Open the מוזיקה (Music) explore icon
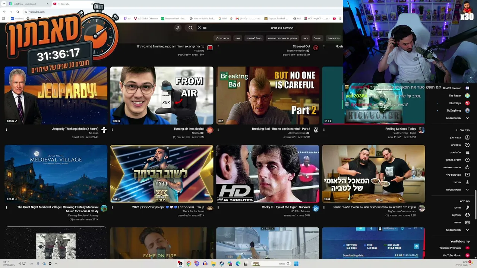The image size is (477, 268). (x=467, y=207)
